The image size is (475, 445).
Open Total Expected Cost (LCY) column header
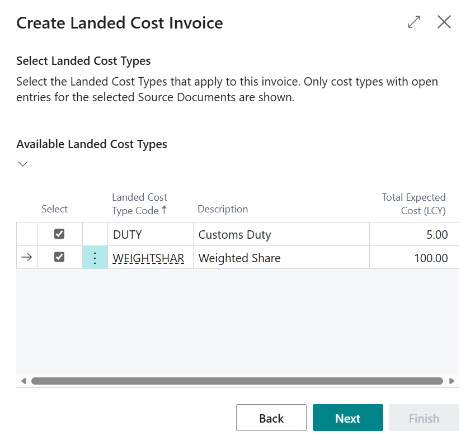[413, 204]
